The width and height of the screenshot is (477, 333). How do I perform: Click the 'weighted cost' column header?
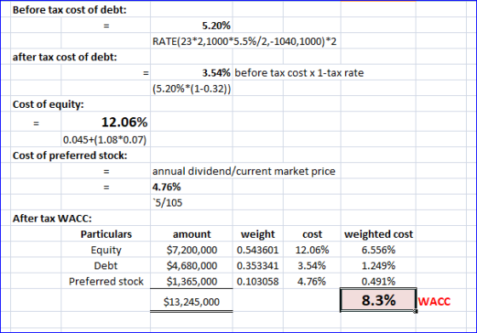point(378,234)
